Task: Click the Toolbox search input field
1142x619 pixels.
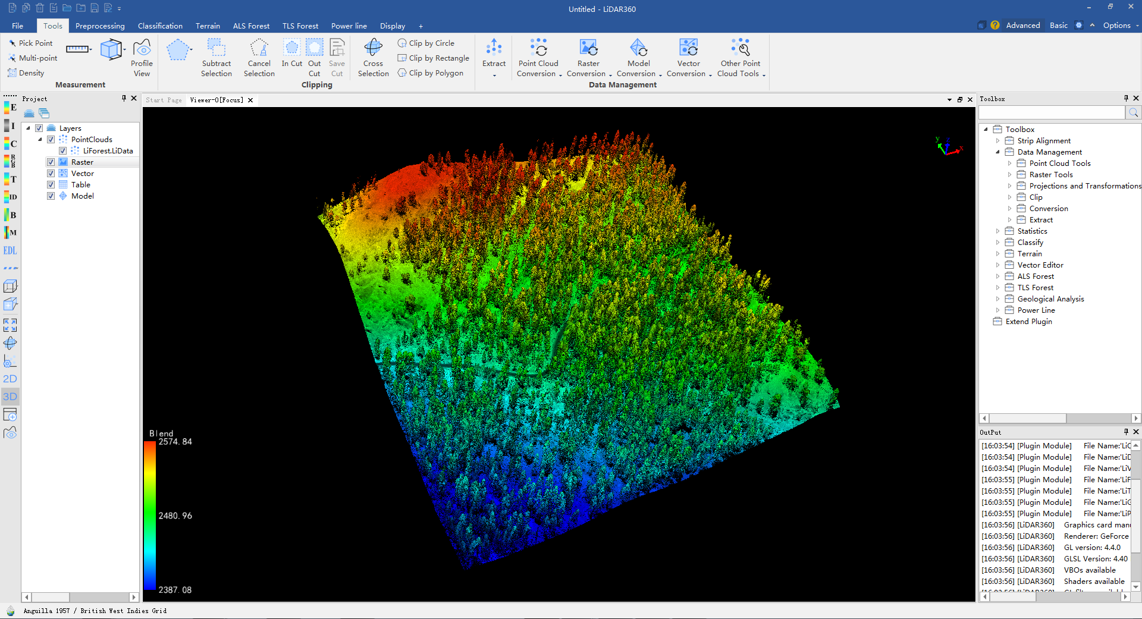Action: 1052,112
